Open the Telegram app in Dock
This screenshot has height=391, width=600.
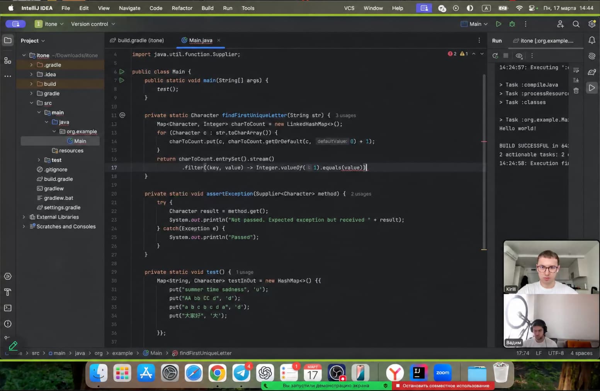(x=241, y=373)
